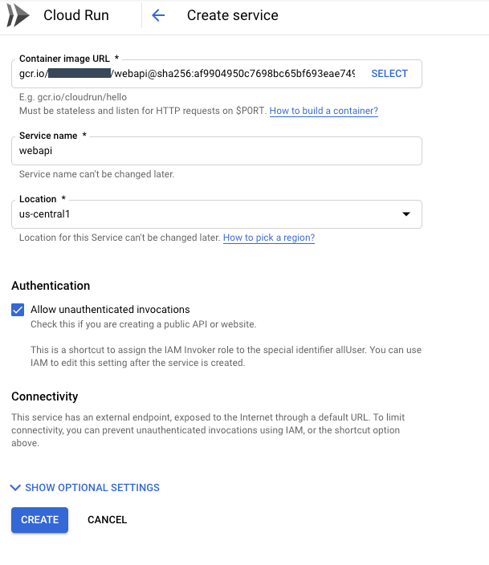
Task: Click the Cloud Run logo icon
Action: (18, 15)
